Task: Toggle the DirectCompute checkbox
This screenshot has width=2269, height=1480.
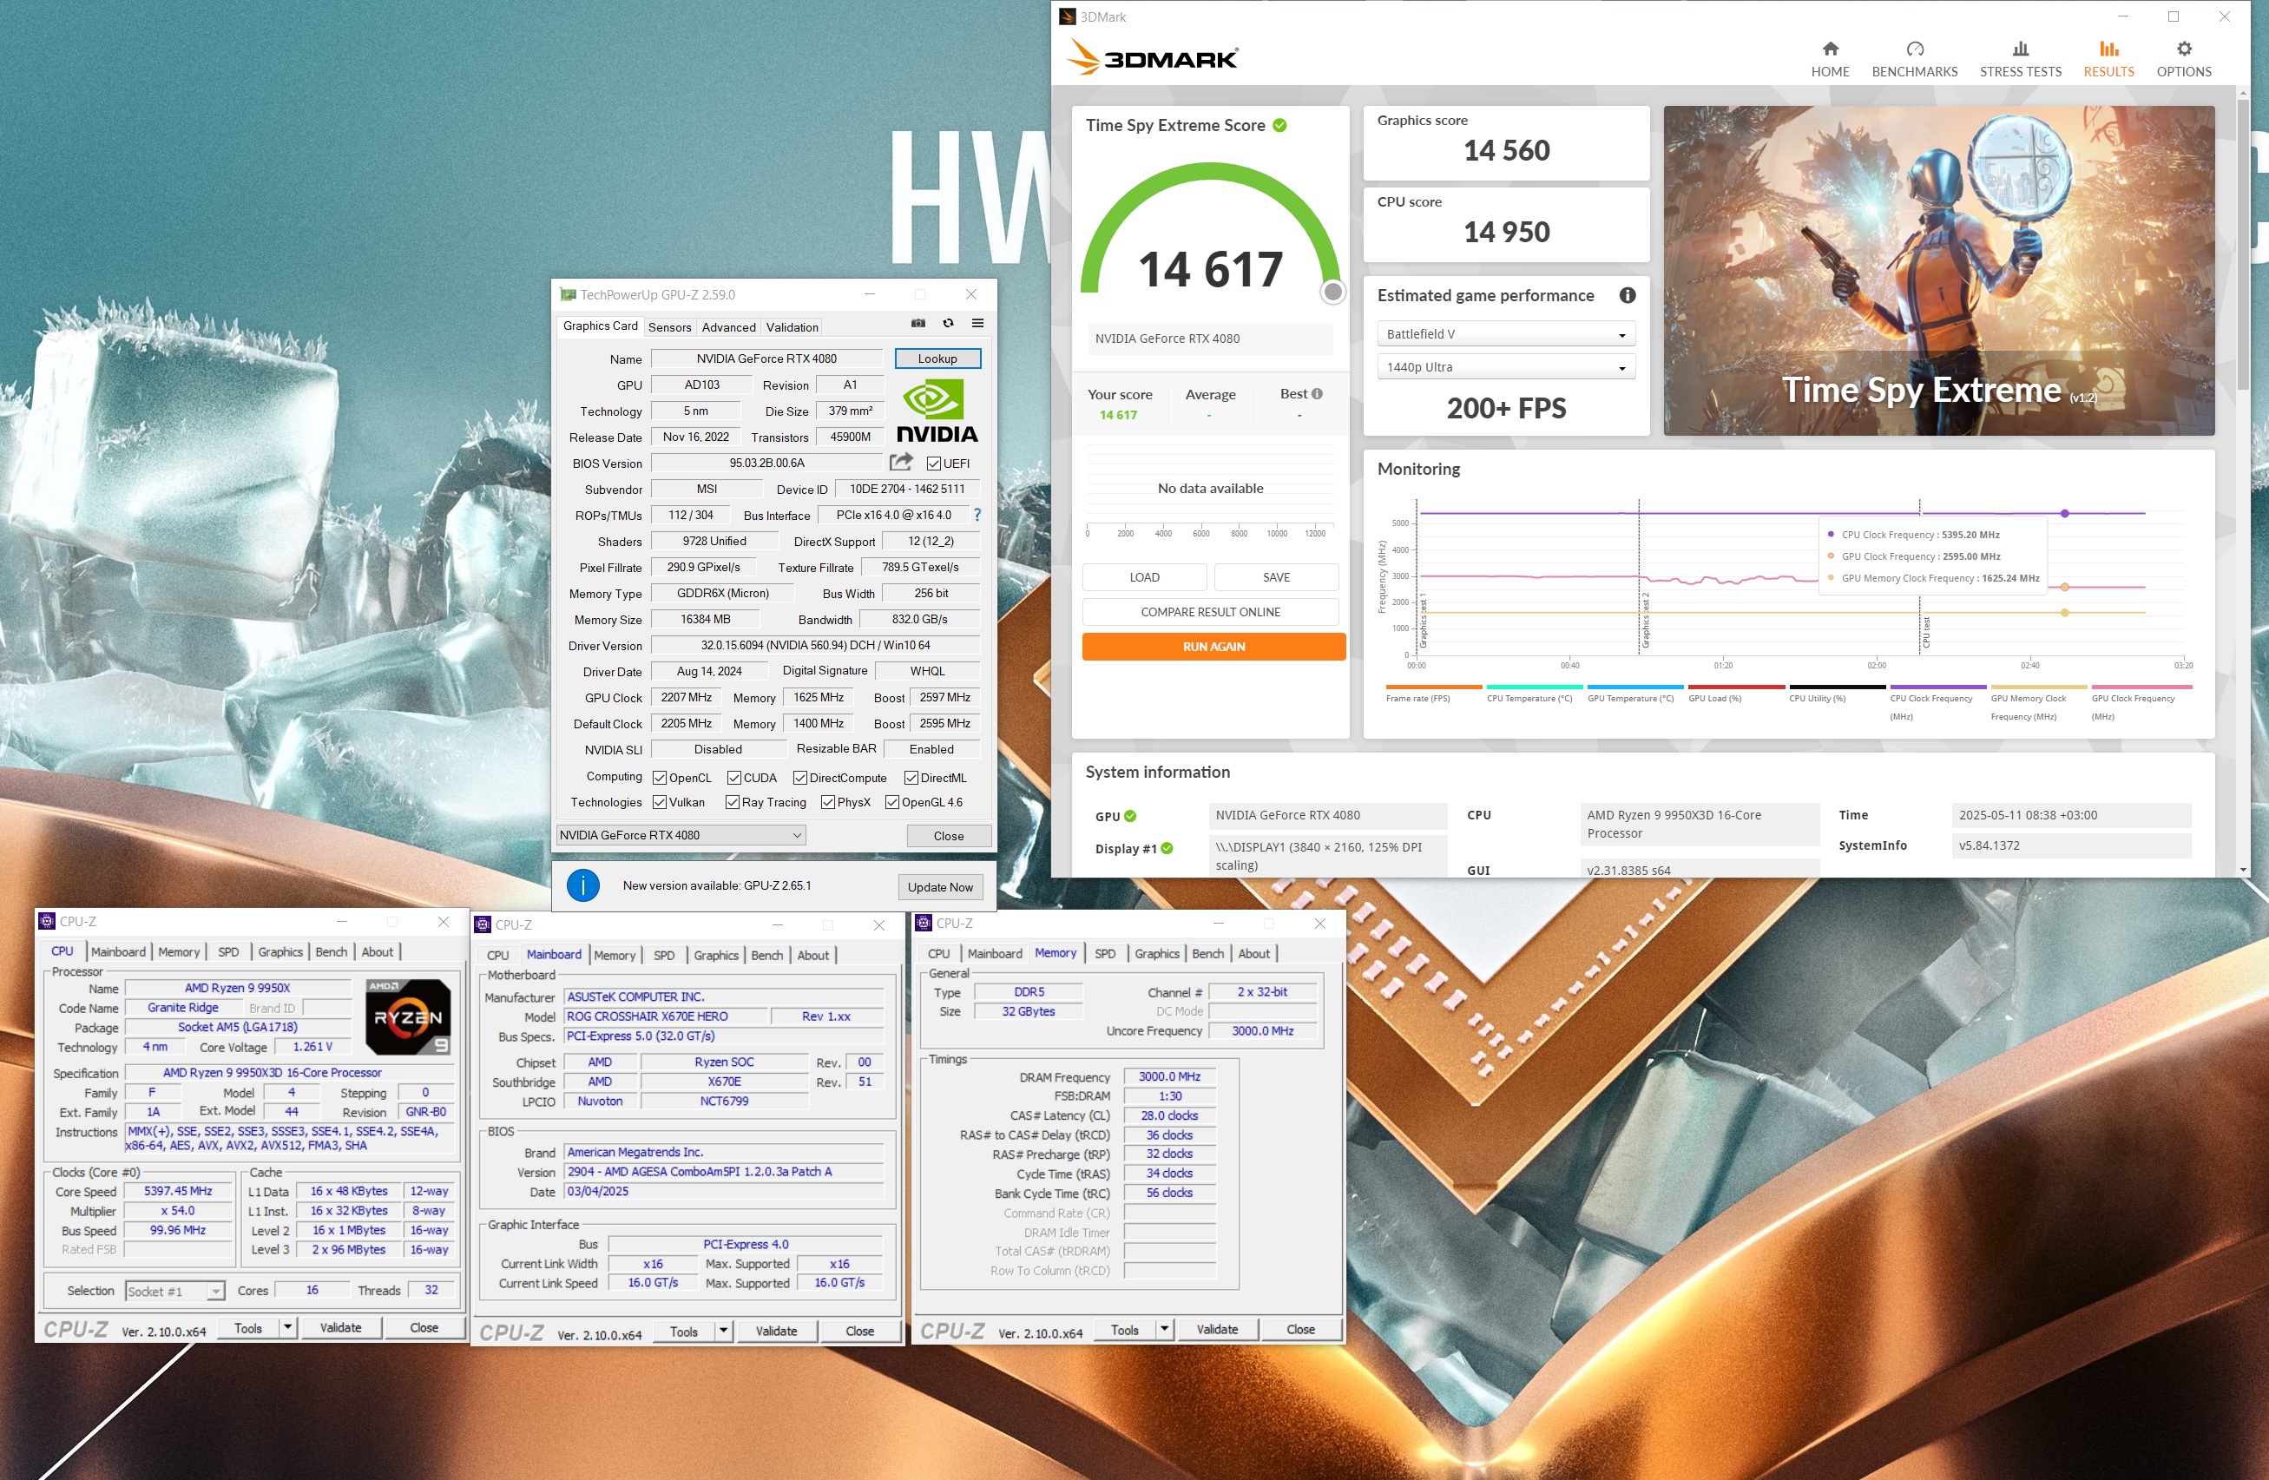Action: (x=799, y=778)
